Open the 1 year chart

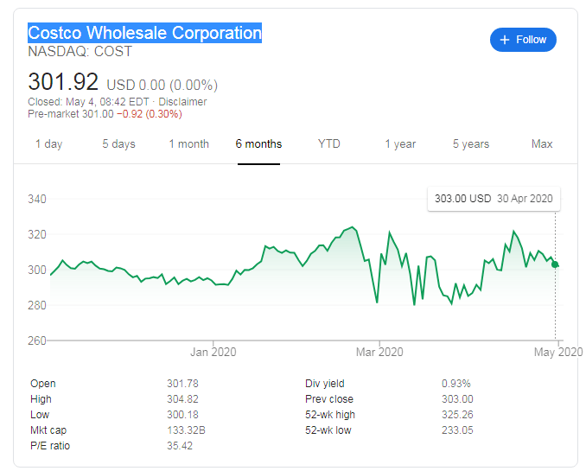pos(400,144)
